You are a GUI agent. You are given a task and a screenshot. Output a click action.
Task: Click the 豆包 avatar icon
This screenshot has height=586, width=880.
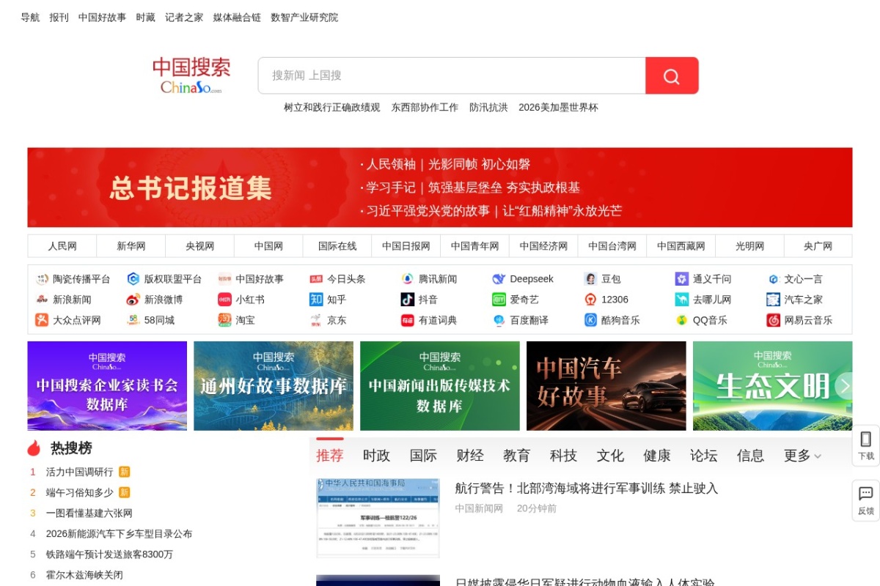(590, 279)
